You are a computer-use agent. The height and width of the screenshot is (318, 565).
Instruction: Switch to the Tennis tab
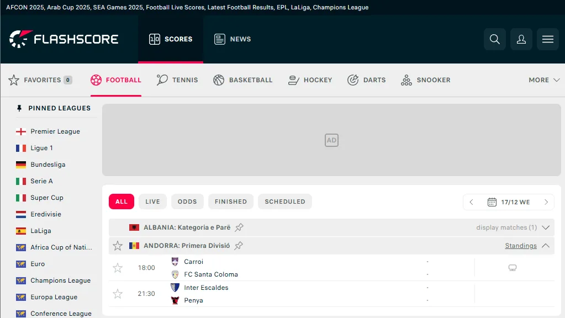click(177, 80)
